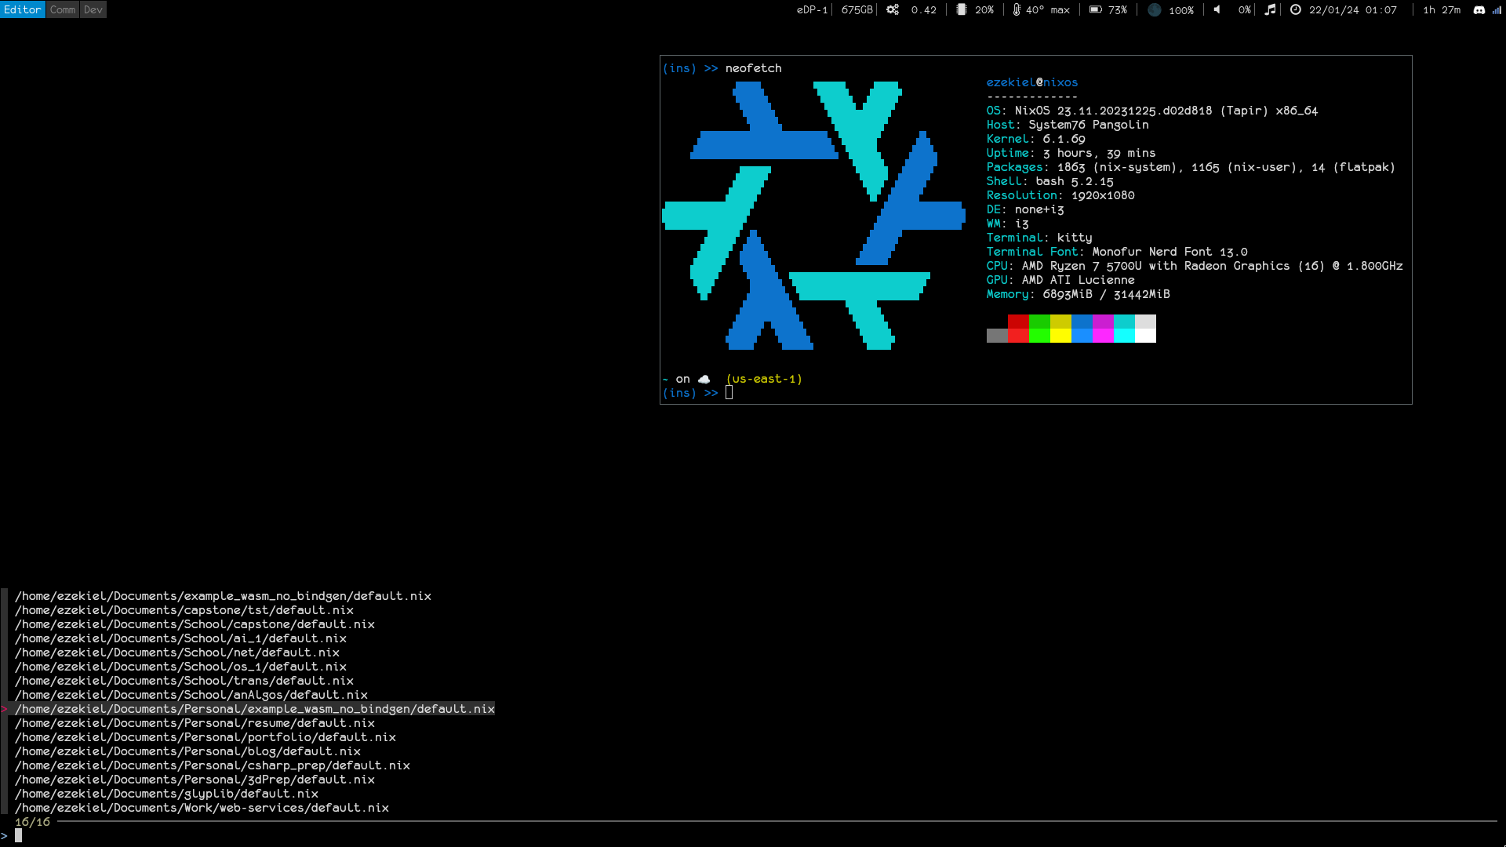1506x847 pixels.
Task: Click the Host: System76 Pangolin line
Action: click(1068, 125)
